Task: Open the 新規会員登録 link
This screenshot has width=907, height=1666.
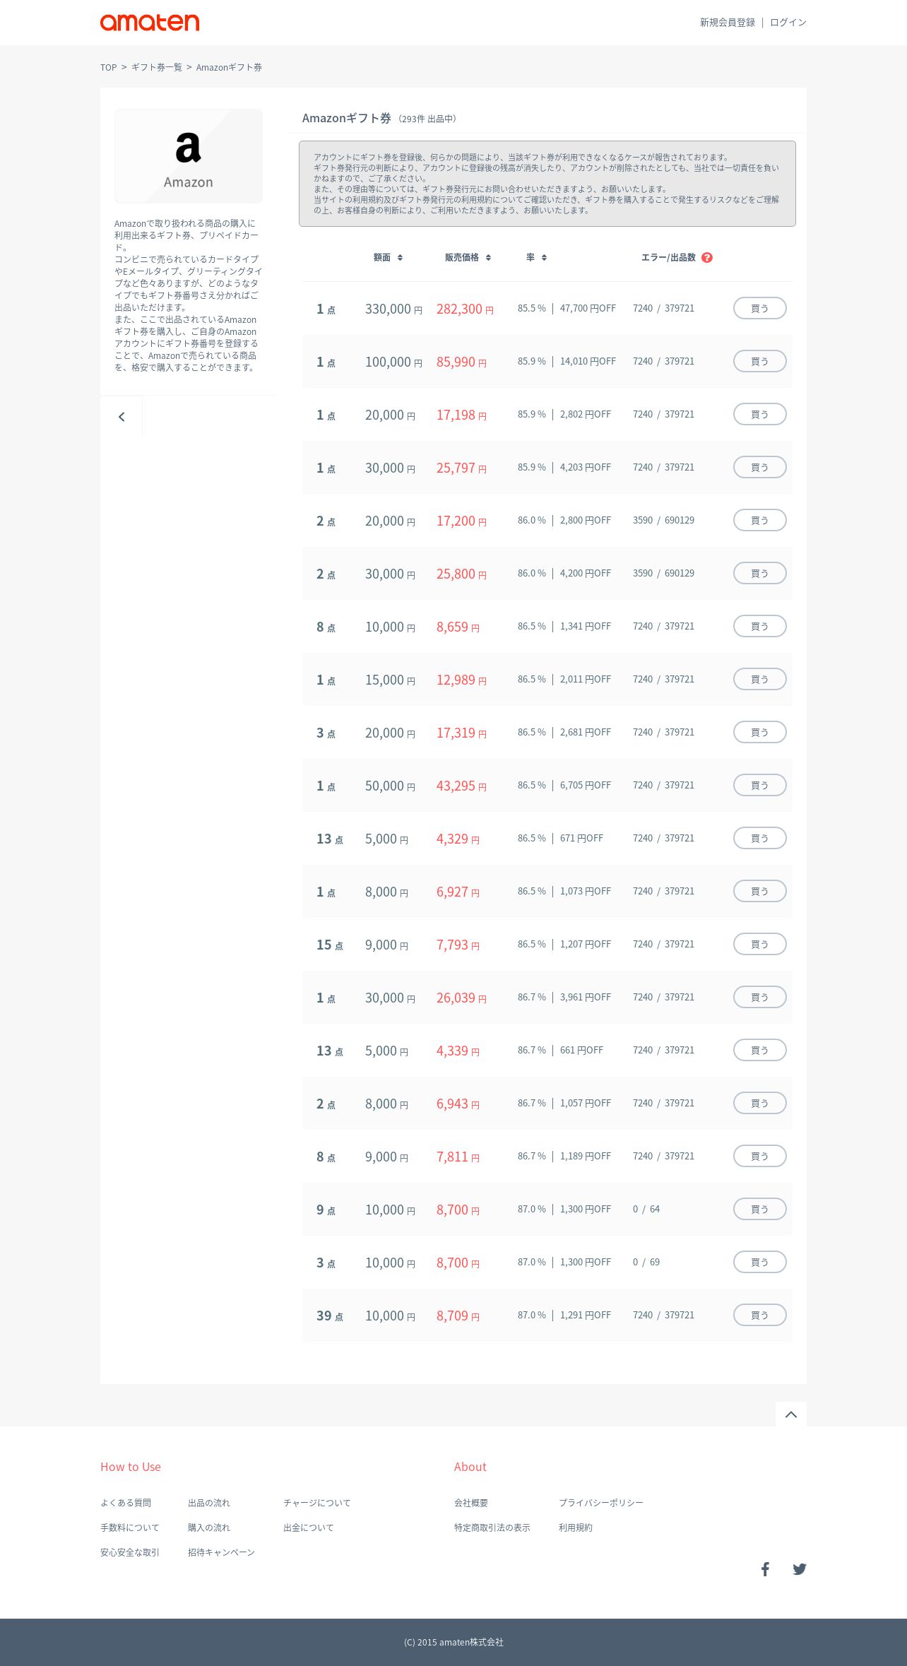Action: 727,23
